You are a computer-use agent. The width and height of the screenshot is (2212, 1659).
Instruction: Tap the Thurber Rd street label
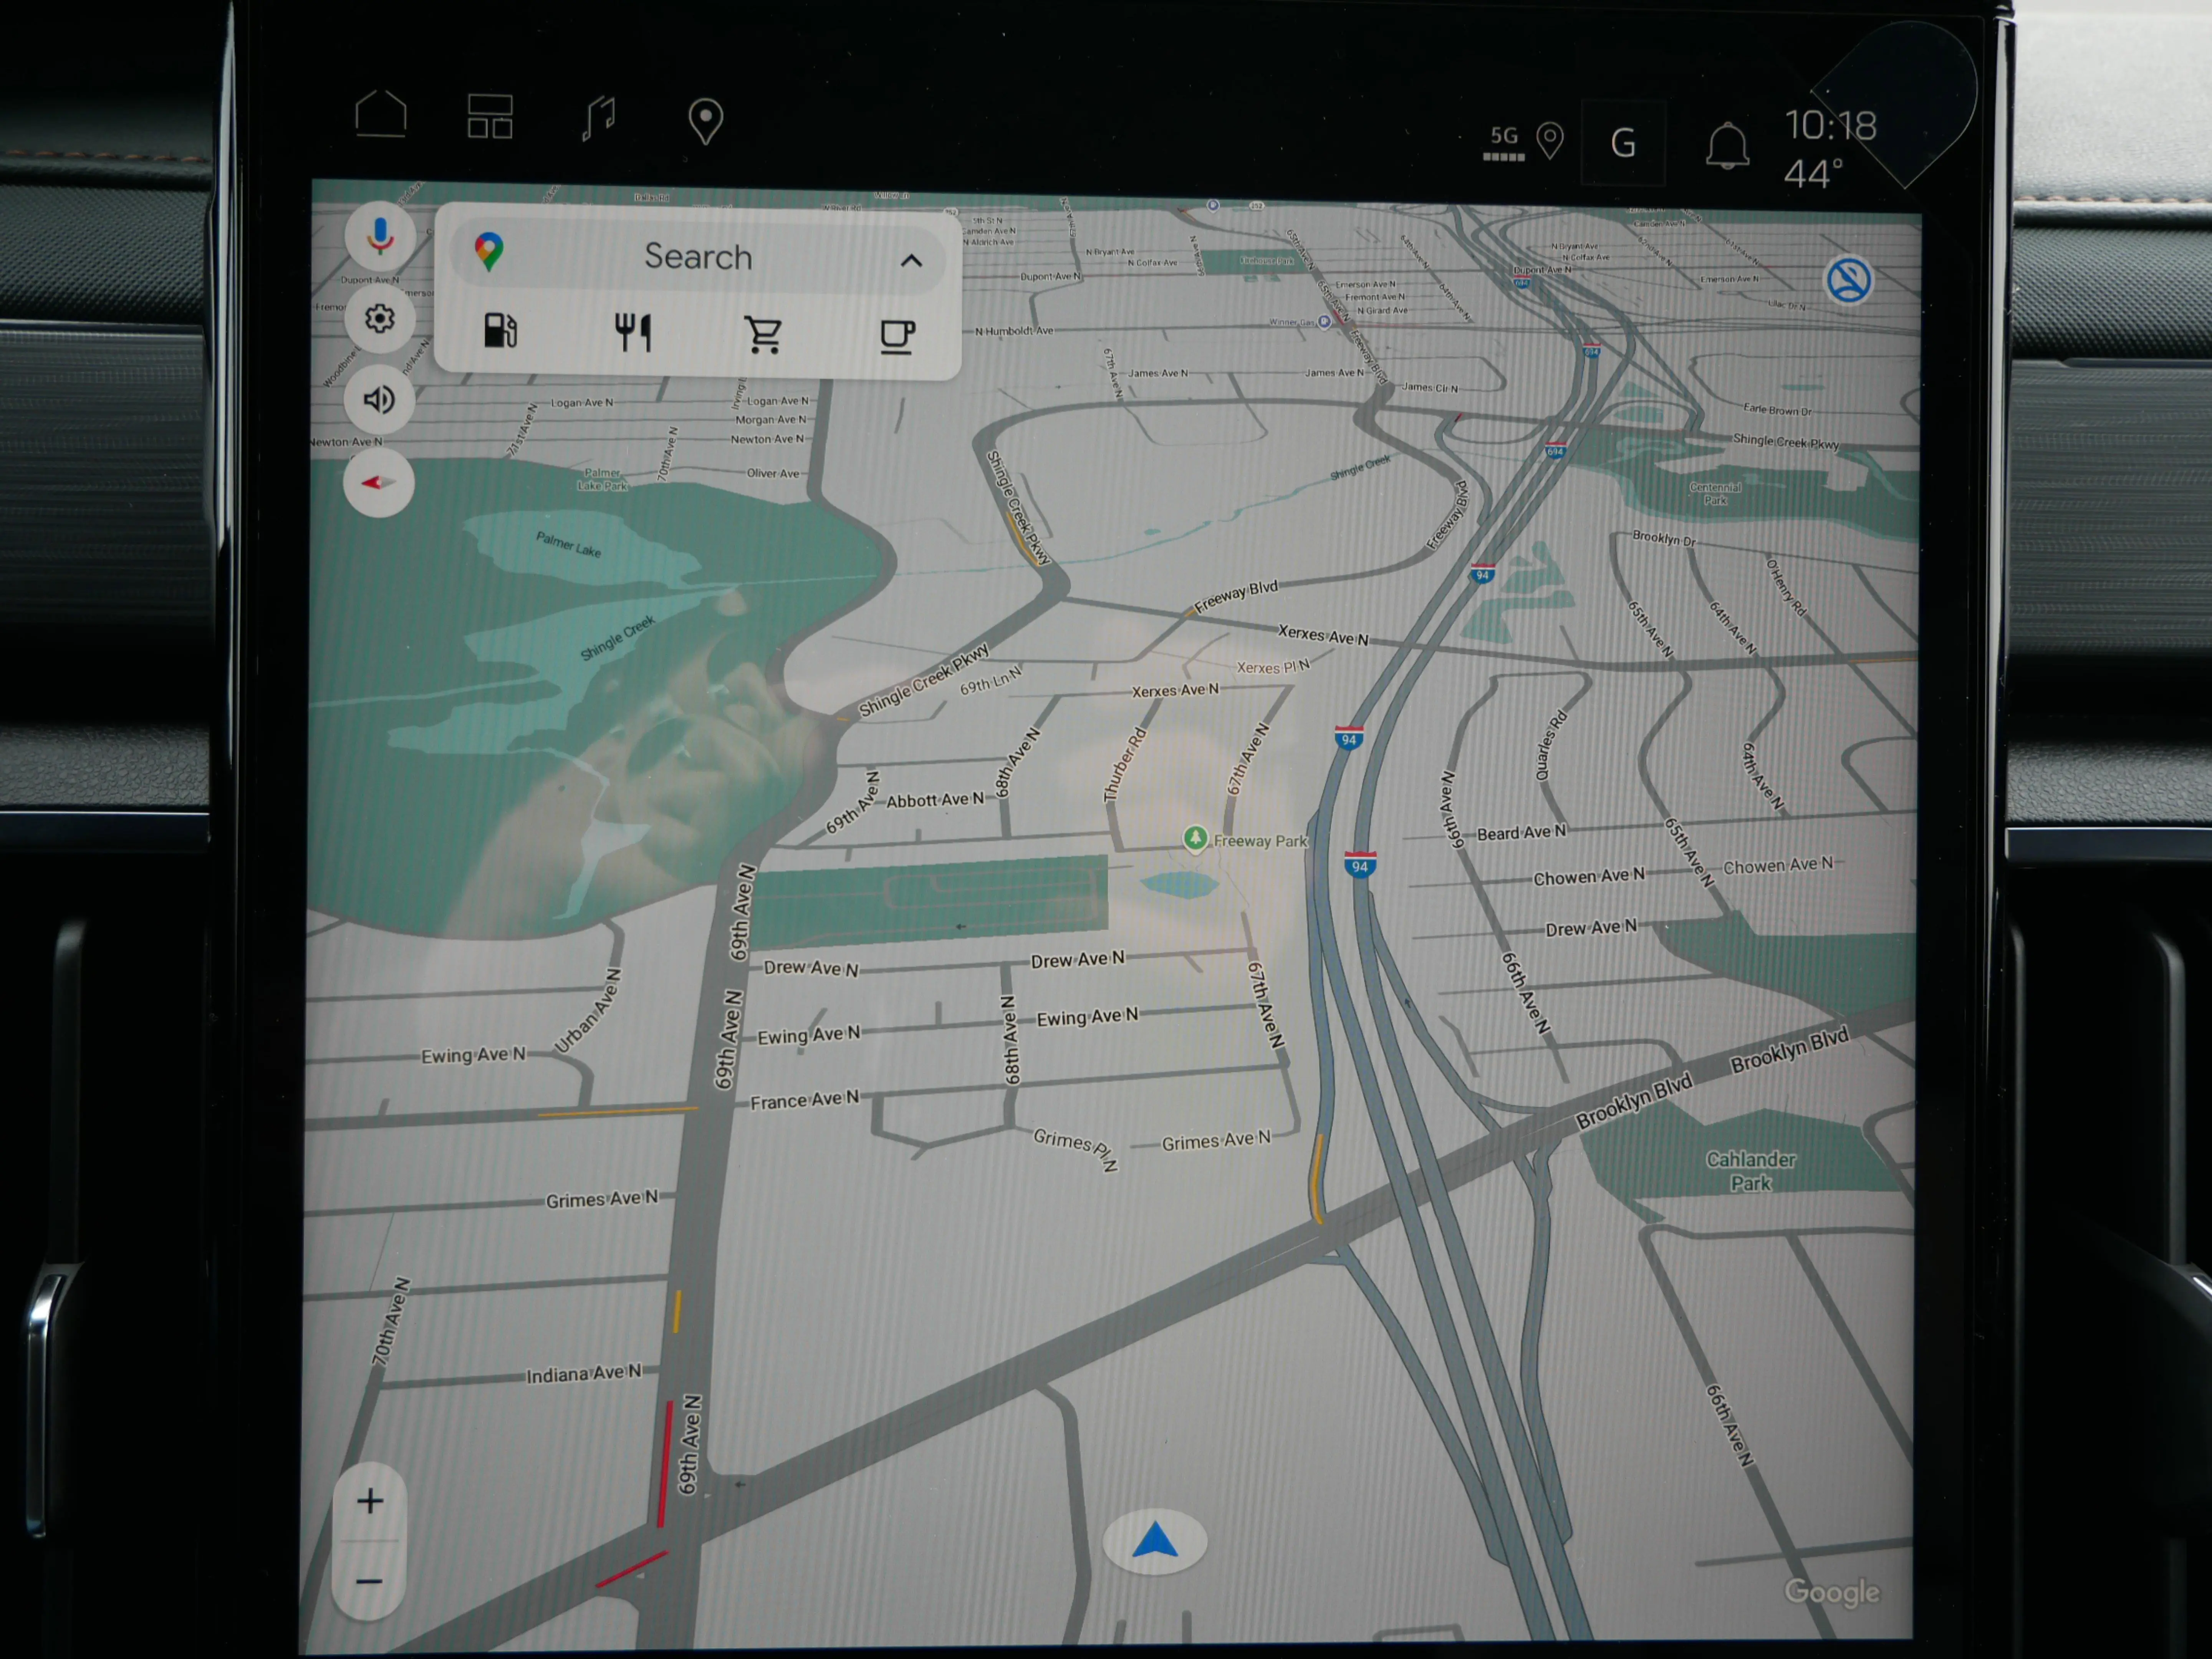pyautogui.click(x=1125, y=765)
